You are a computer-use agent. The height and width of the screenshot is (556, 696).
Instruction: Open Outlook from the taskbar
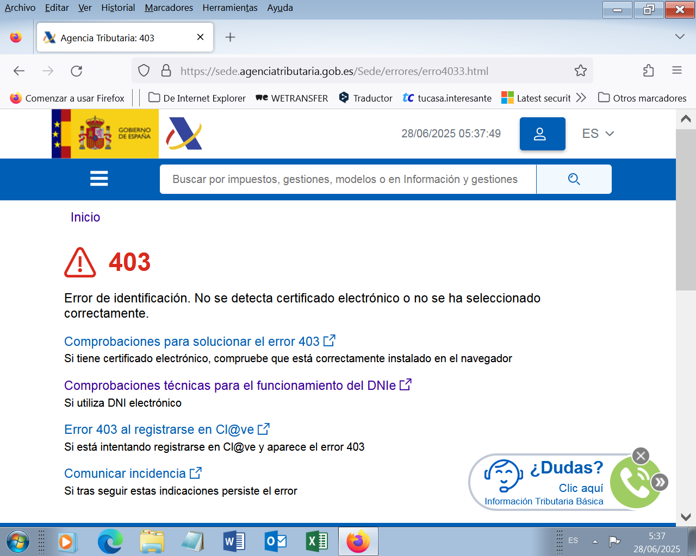pos(276,542)
